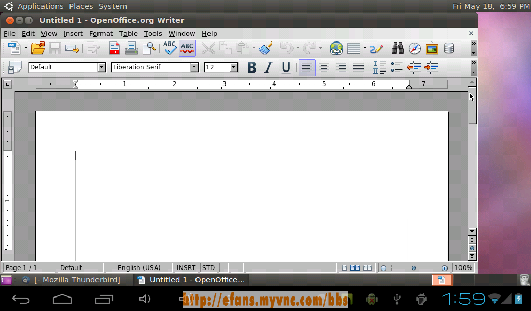Click the Zoom Out minus button
This screenshot has width=531, height=311.
383,268
